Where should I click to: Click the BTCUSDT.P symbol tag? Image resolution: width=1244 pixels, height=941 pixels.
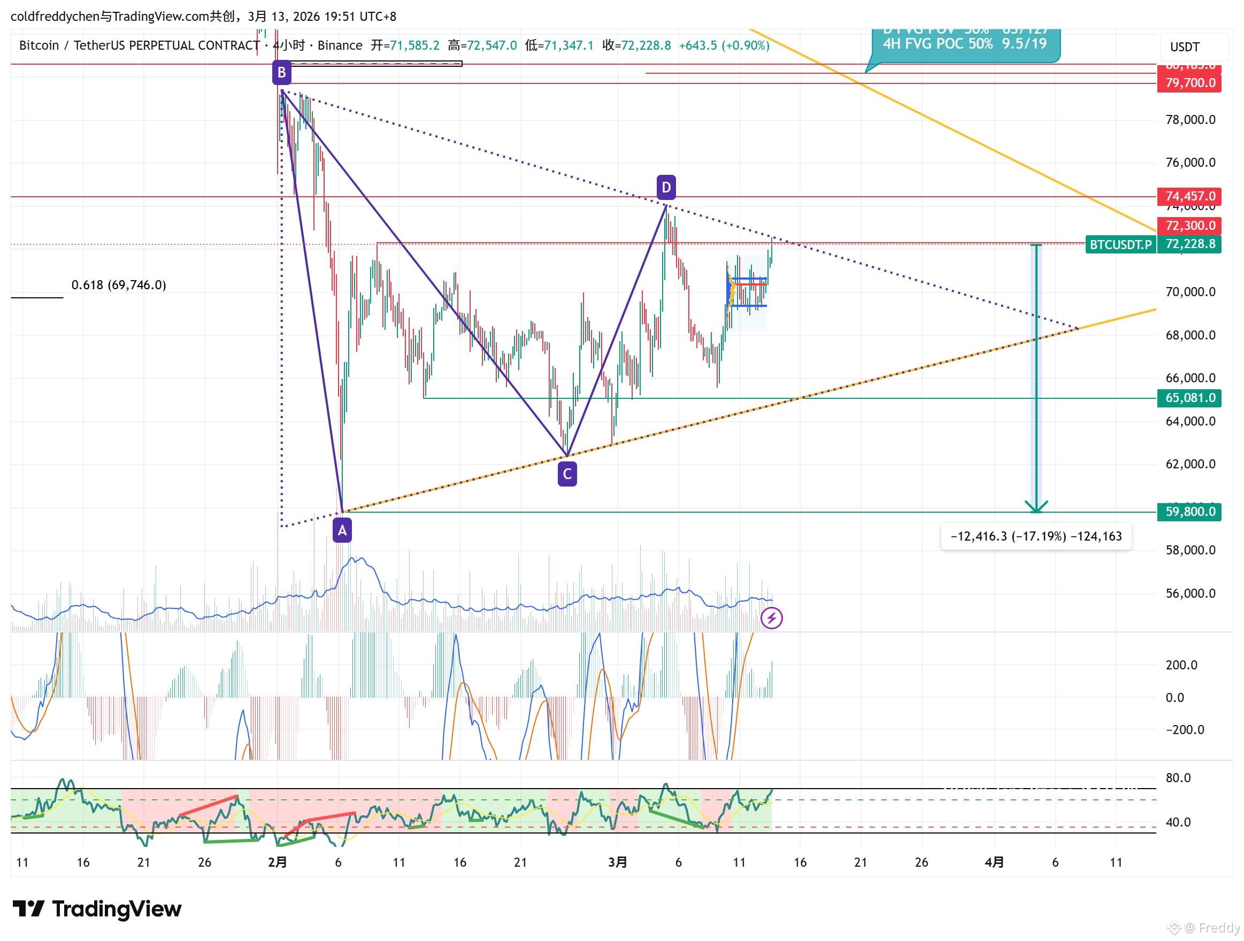(1121, 244)
